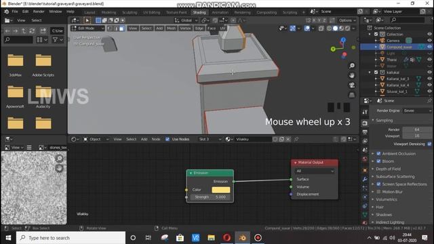Image resolution: width=434 pixels, height=244 pixels.
Task: Click the Select menu in file browser
Action: click(x=36, y=20)
